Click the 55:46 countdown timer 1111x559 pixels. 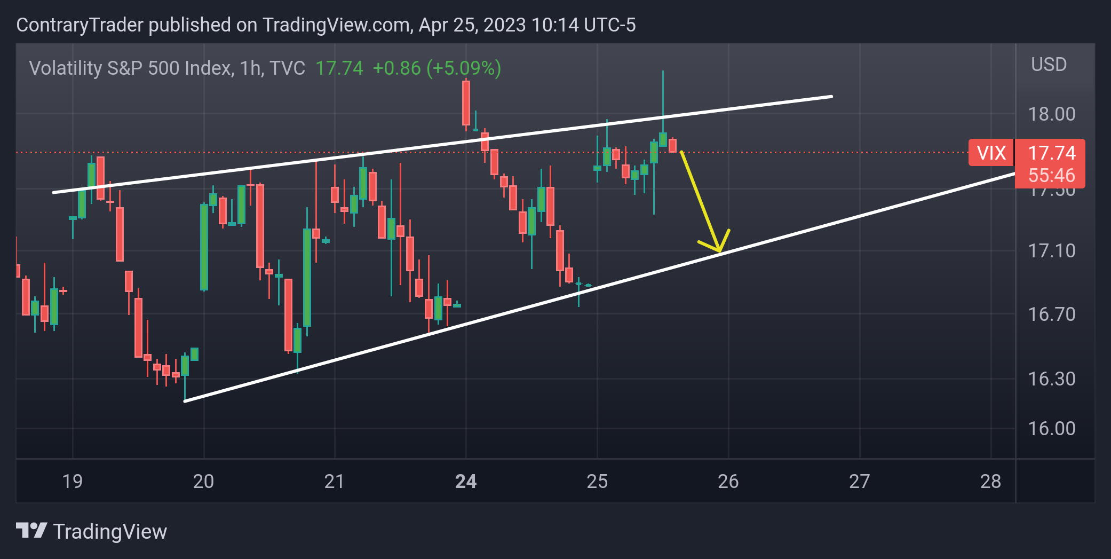tap(1051, 175)
